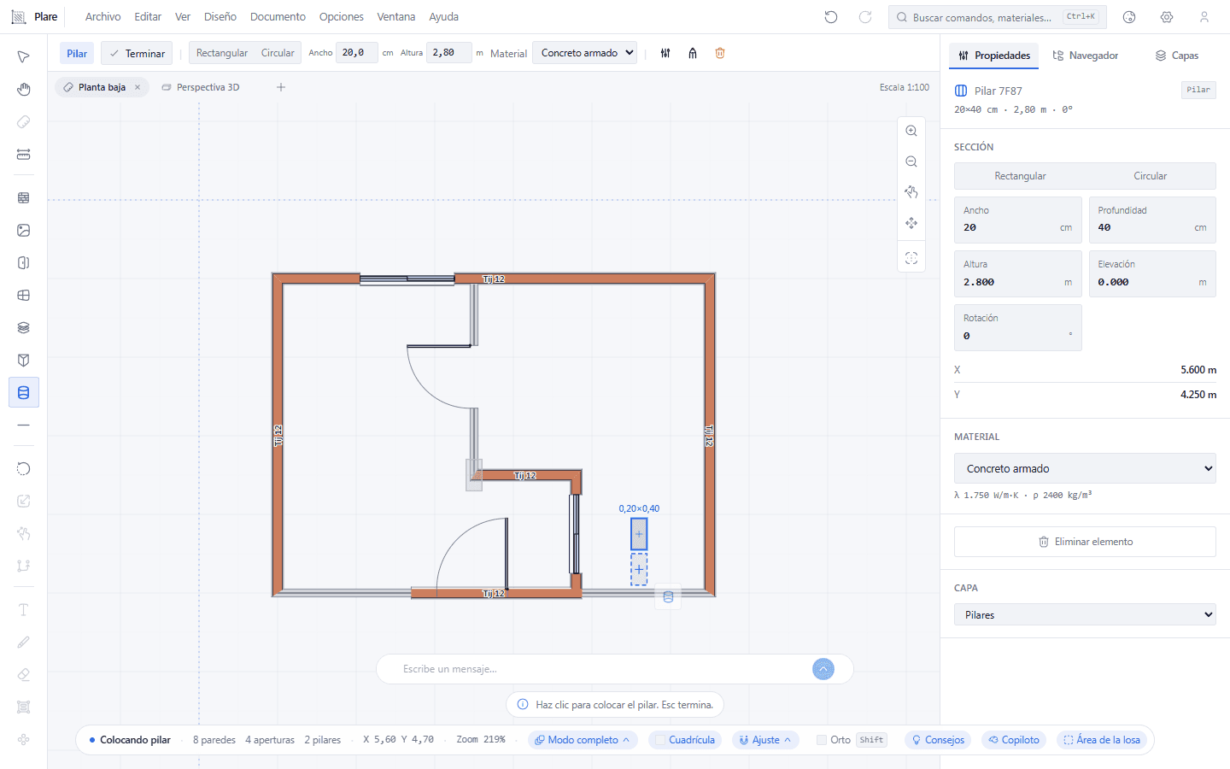1230x769 pixels.
Task: Open the settings gear
Action: [1167, 17]
